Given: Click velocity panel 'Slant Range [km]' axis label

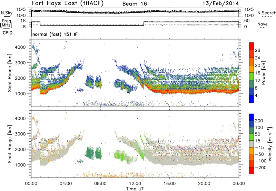Looking at the screenshot, I should (10, 144).
